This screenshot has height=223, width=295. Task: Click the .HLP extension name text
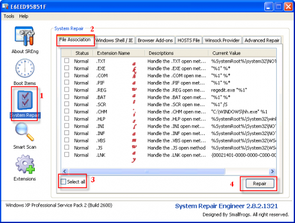(x=101, y=119)
